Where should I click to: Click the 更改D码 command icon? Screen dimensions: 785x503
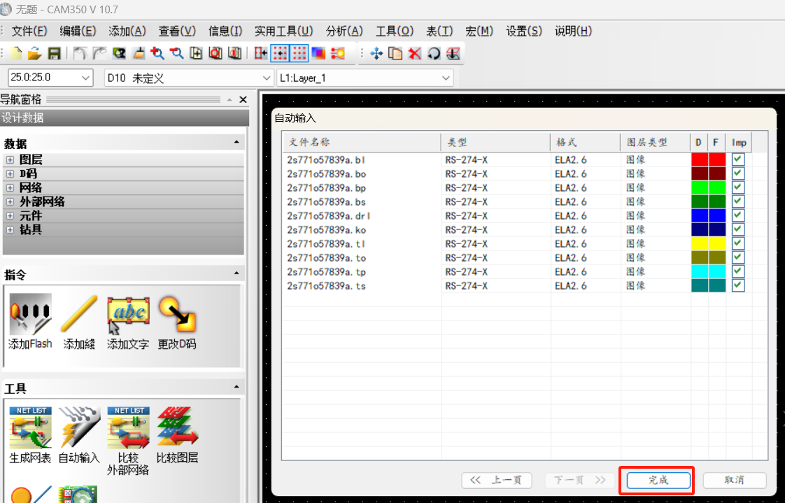(177, 314)
